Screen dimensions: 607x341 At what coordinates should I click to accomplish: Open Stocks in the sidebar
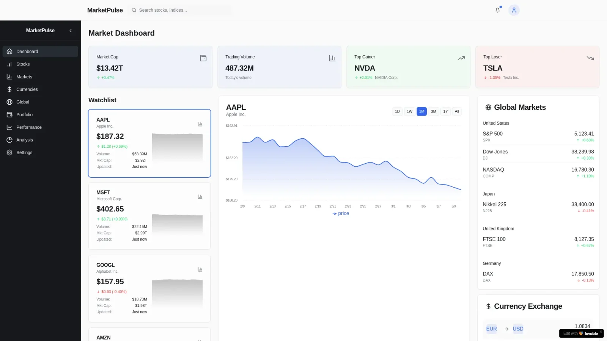23,64
